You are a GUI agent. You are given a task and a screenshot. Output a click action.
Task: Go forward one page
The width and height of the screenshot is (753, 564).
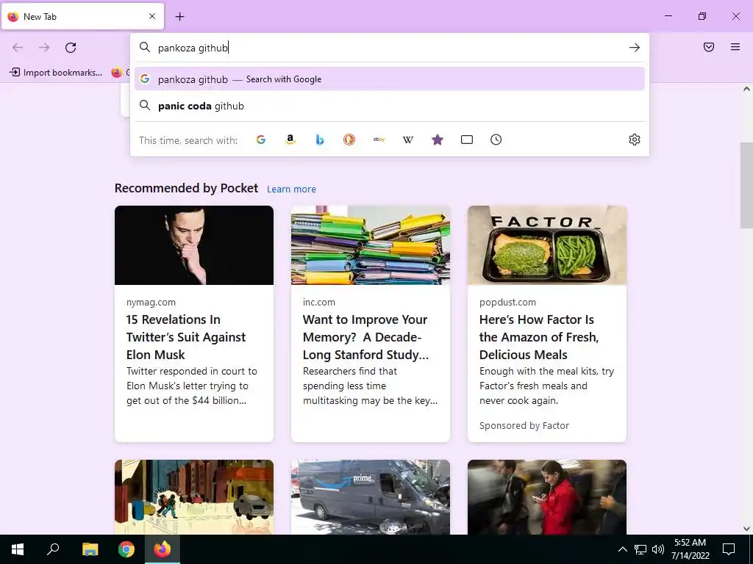point(44,48)
